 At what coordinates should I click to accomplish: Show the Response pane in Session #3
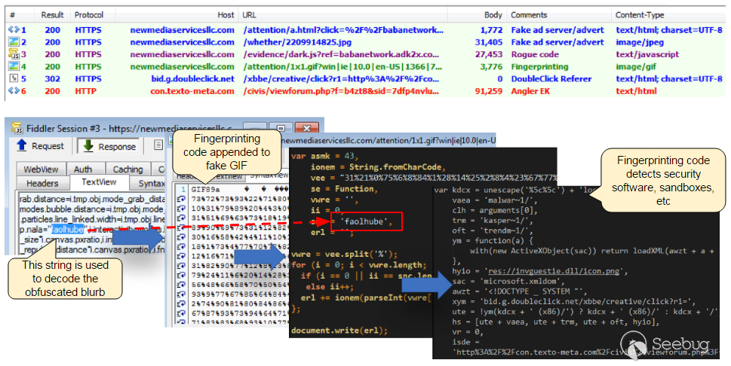(109, 146)
